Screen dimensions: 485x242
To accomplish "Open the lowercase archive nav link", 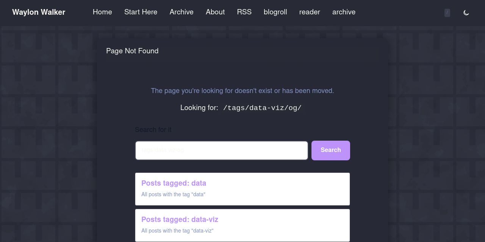I will point(344,12).
